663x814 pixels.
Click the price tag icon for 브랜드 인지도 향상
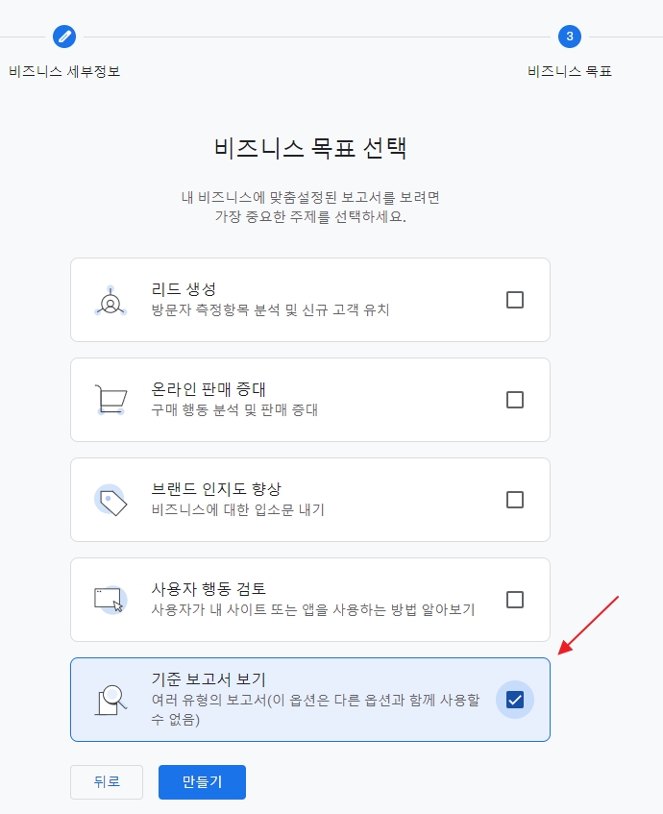click(110, 499)
